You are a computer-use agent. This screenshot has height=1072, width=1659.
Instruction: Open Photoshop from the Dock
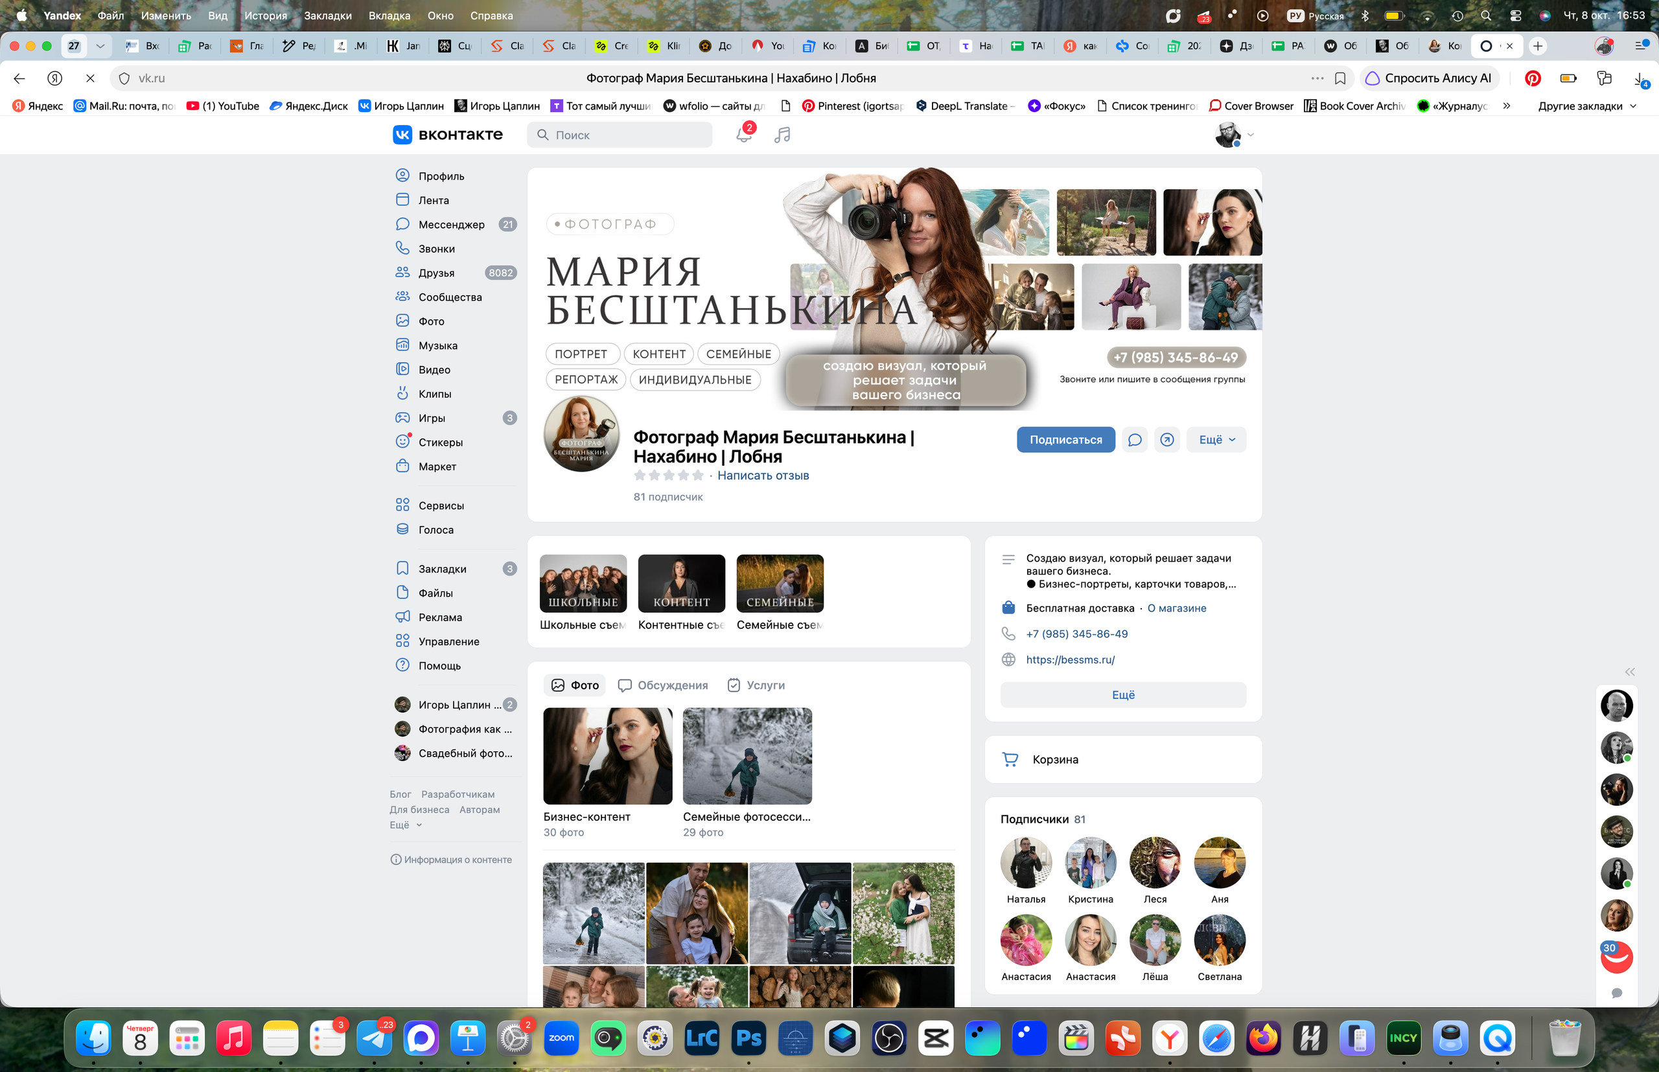point(748,1038)
